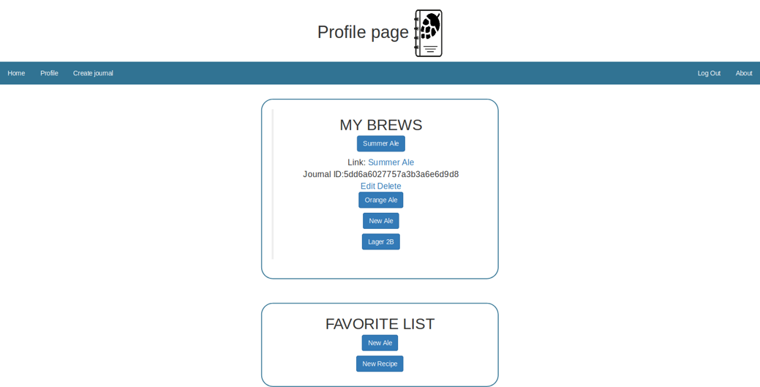760x387 pixels.
Task: Open Create journal page
Action: pyautogui.click(x=93, y=73)
